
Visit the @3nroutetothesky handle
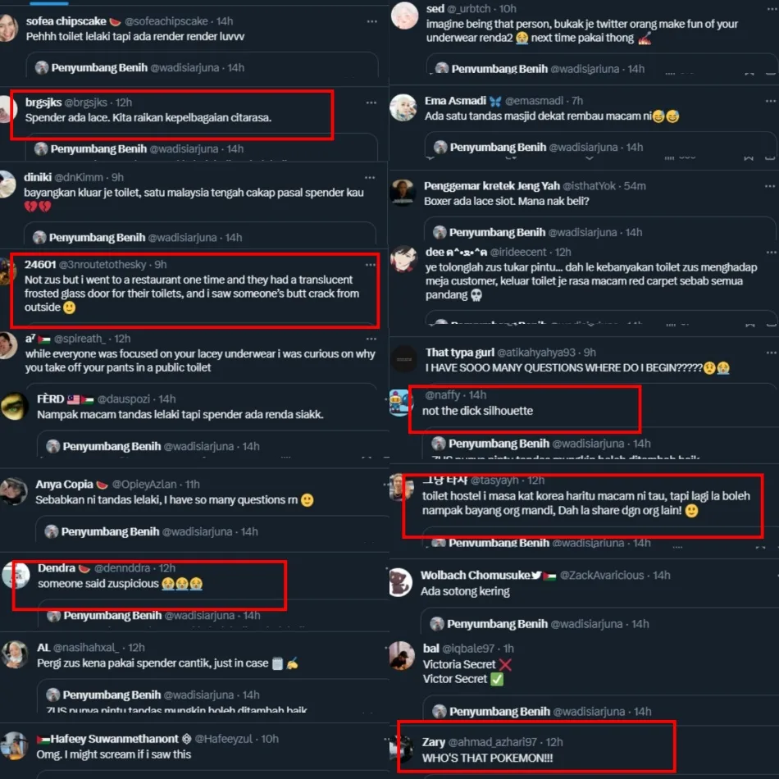point(102,265)
